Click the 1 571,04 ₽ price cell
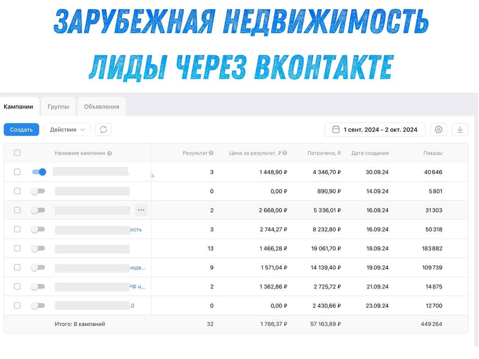The width and height of the screenshot is (479, 359). point(274,268)
